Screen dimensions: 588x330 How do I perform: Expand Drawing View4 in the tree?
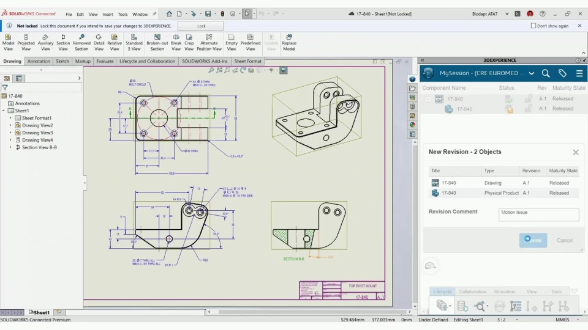point(10,140)
